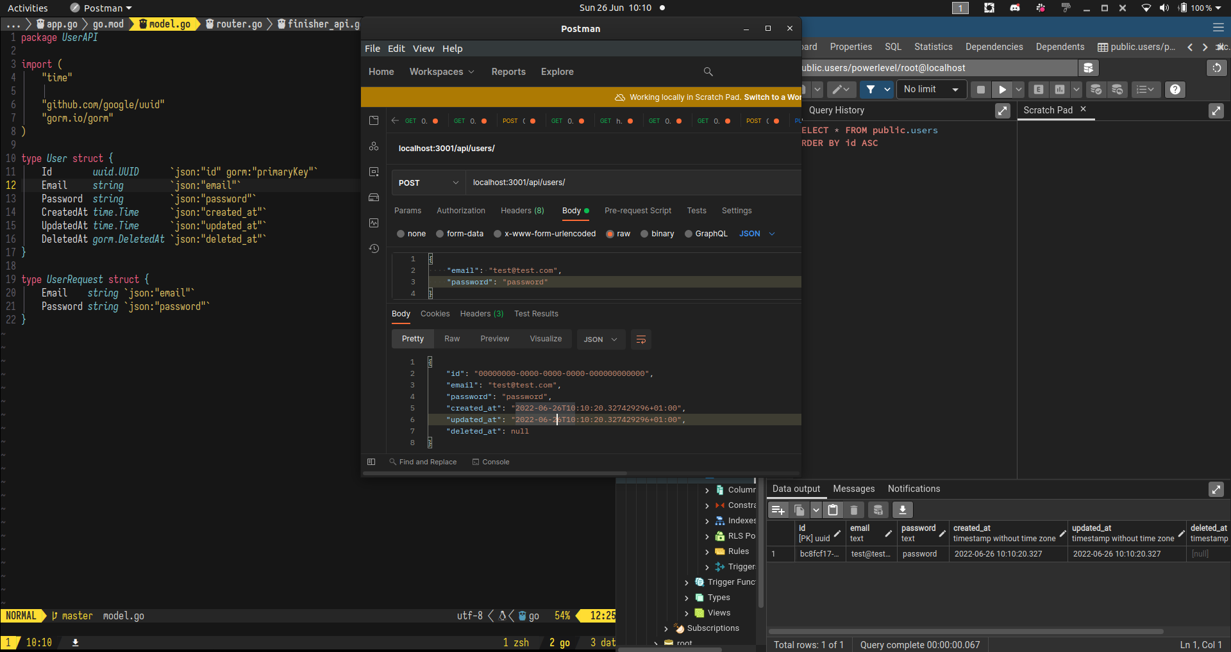Screen dimensions: 1231x652
Task: Select the 'x-www-form-urlencoded' radio
Action: 498,234
